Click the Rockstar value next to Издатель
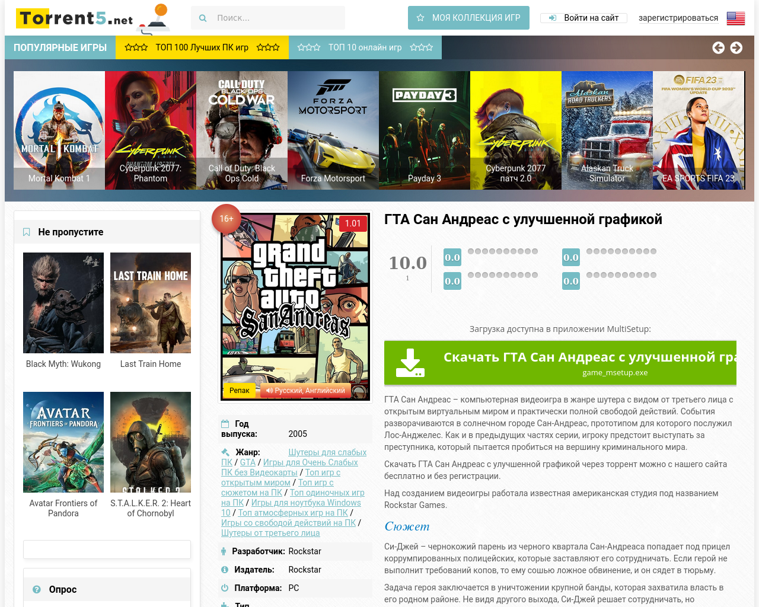 305,570
